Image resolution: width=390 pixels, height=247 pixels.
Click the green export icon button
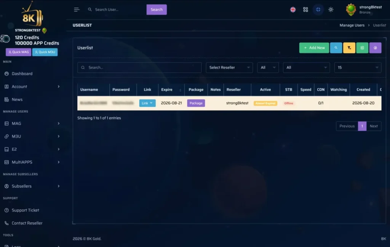click(362, 48)
